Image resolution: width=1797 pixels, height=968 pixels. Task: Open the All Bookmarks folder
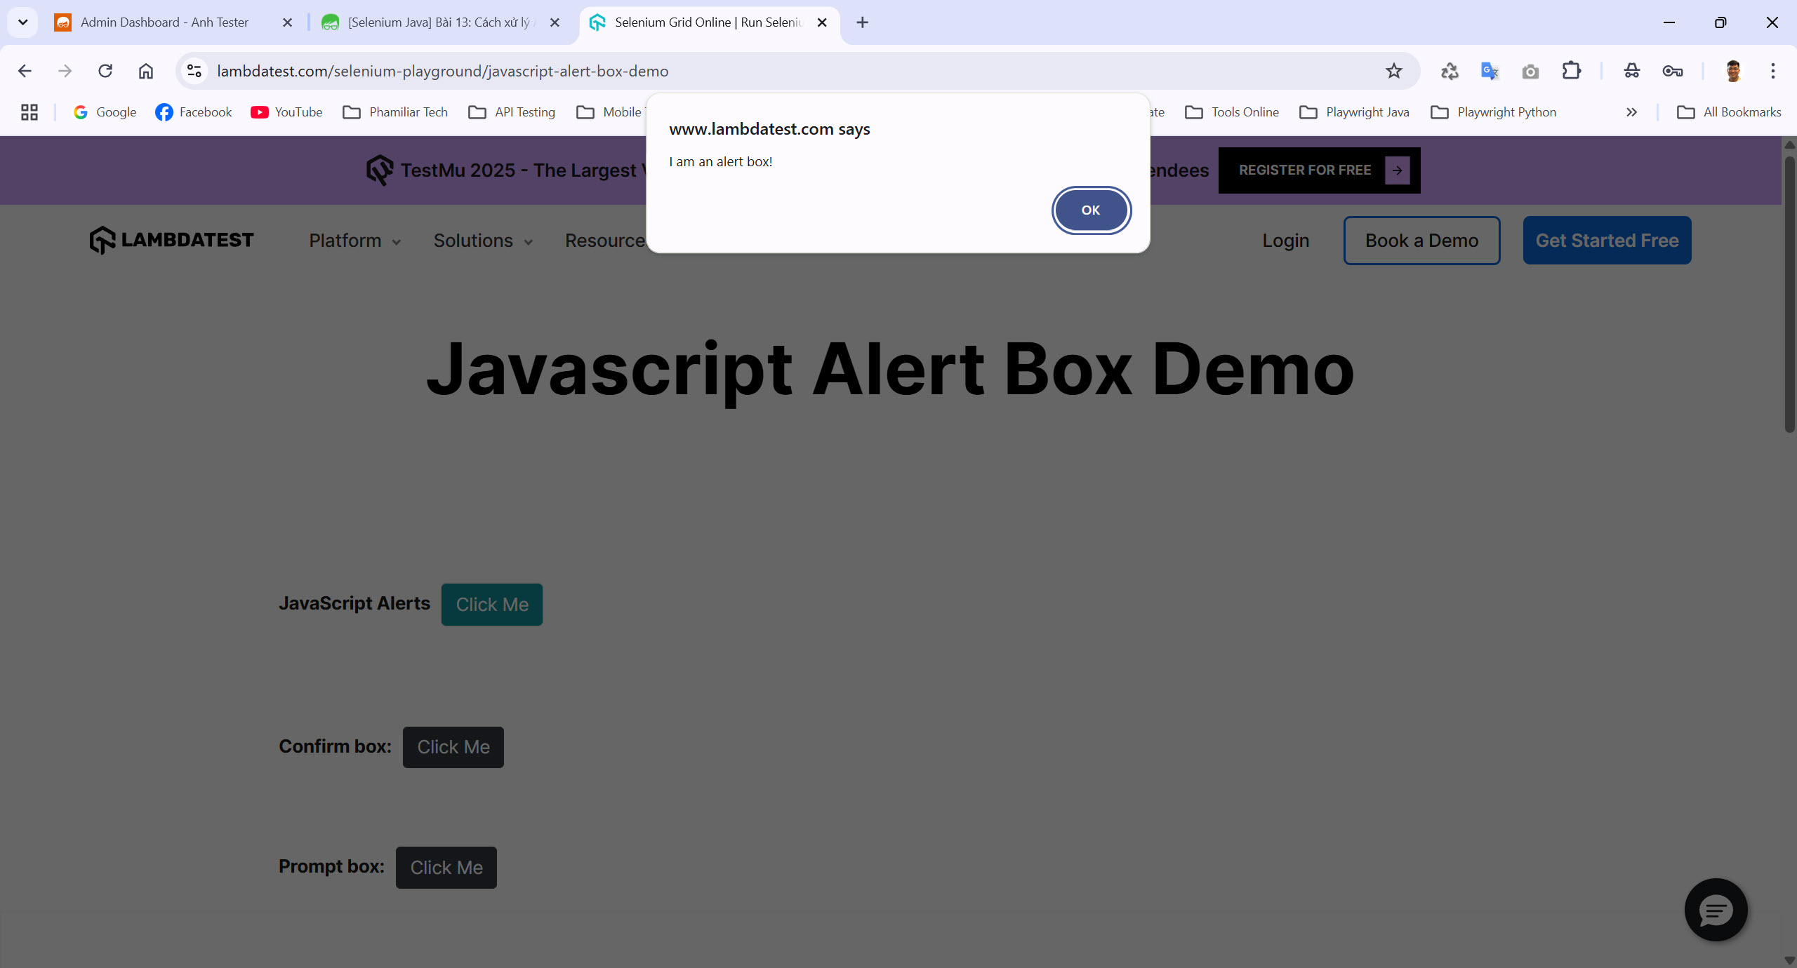click(1729, 112)
